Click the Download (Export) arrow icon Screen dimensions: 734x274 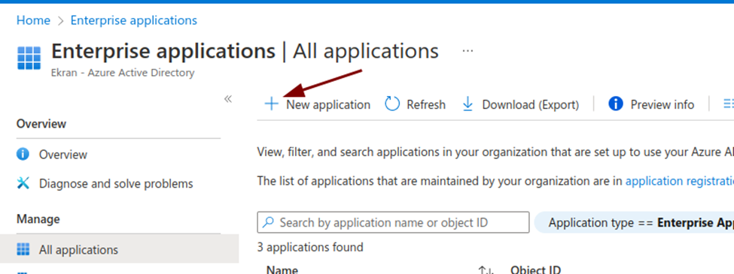pos(468,104)
